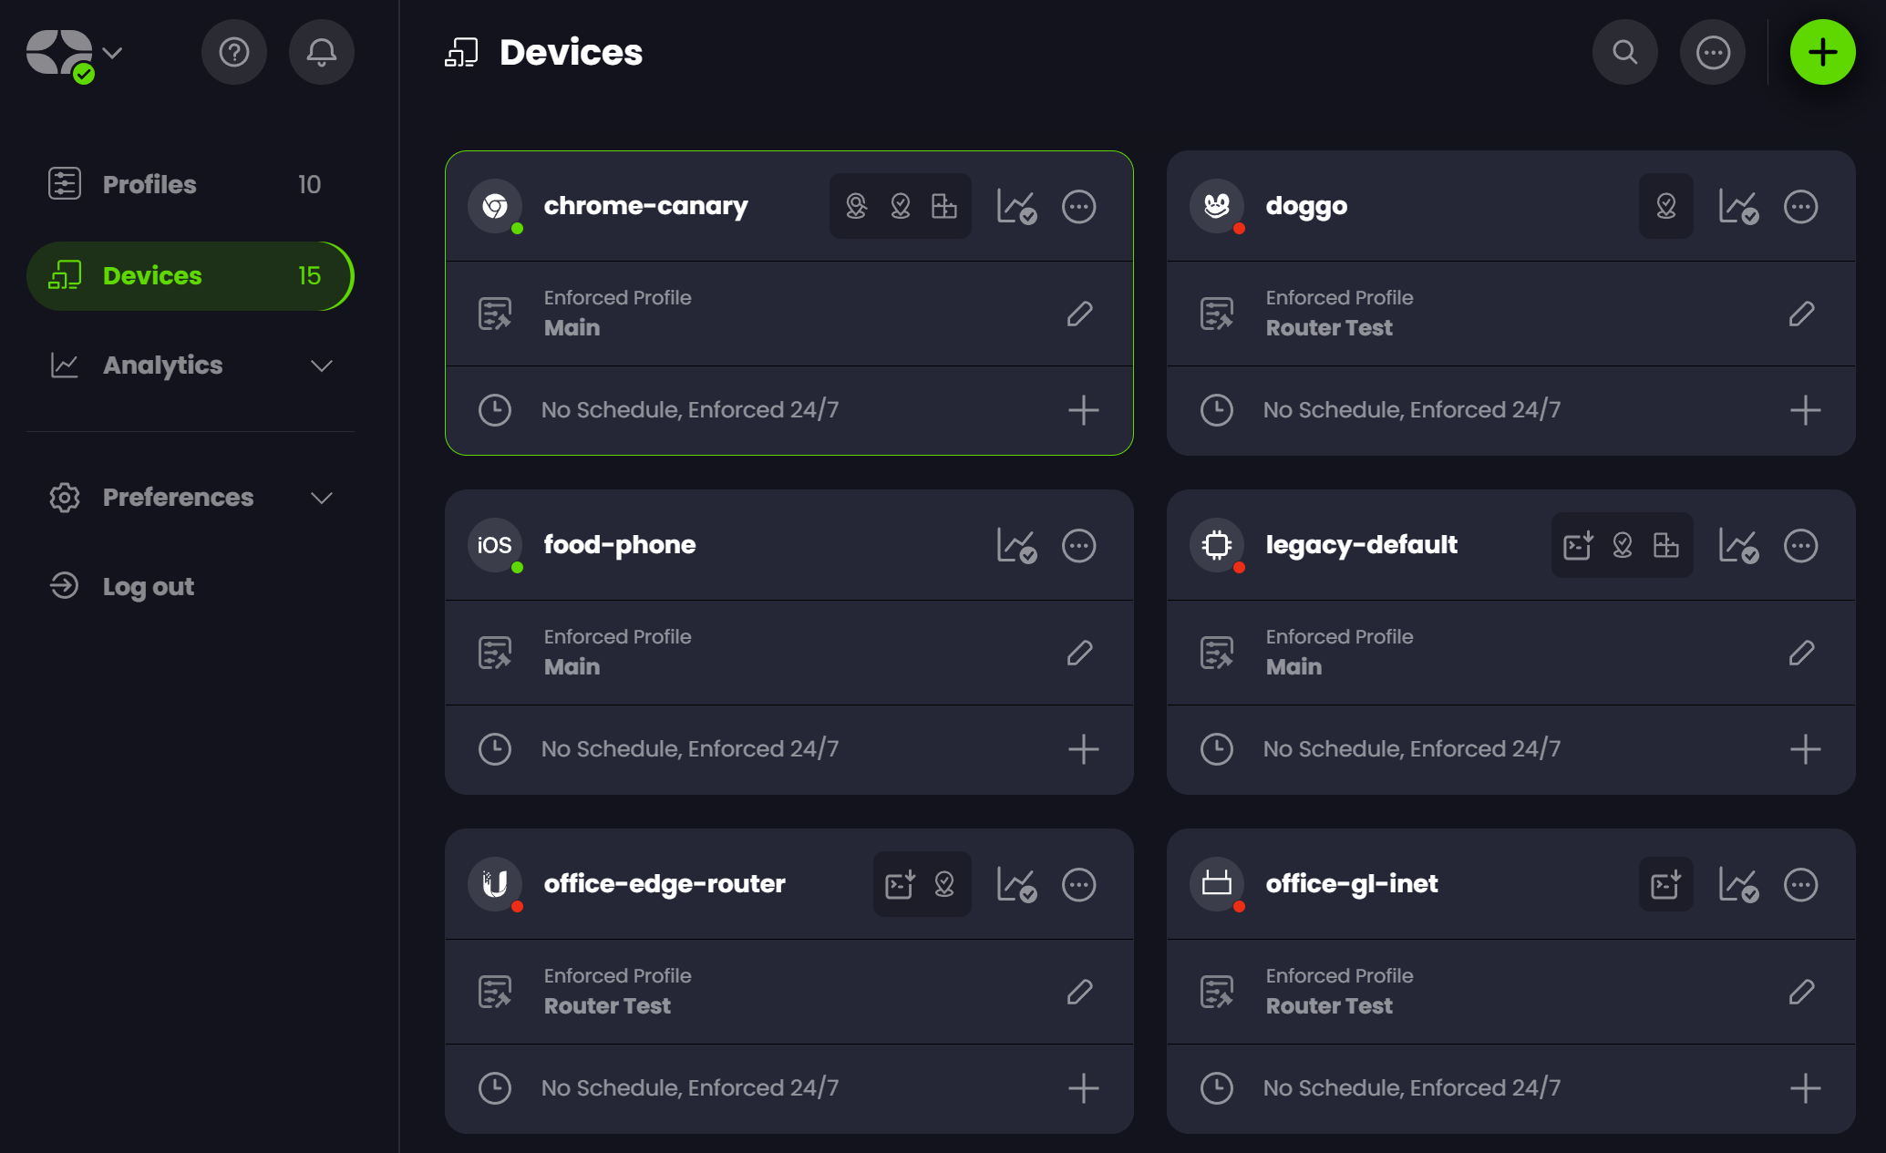Viewport: 1886px width, 1153px height.
Task: Open the notifications bell
Action: (321, 52)
